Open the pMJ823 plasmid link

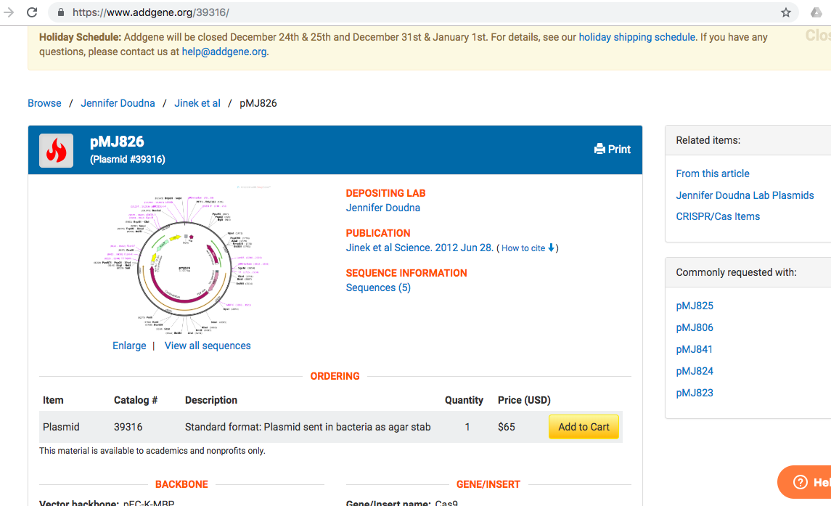(695, 393)
